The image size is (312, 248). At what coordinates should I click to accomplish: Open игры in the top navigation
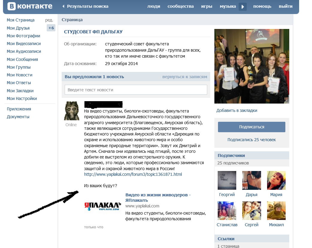tap(207, 6)
